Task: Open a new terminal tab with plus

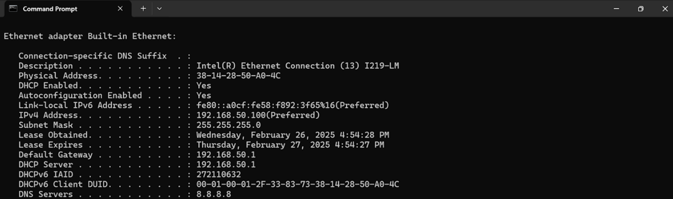Action: [143, 8]
